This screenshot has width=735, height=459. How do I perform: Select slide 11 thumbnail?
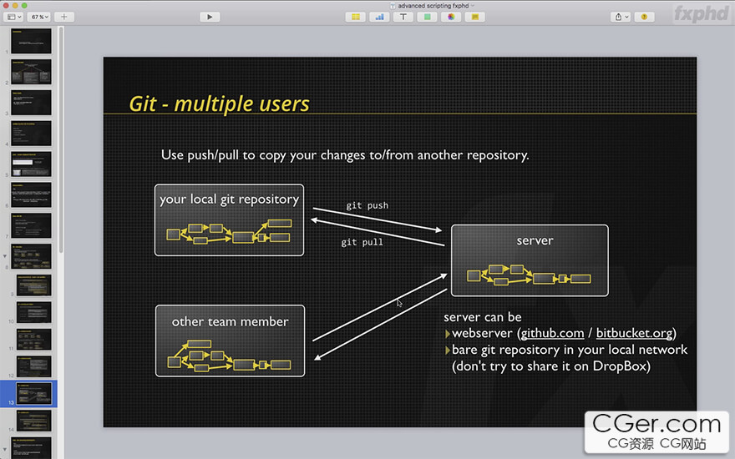(x=34, y=340)
